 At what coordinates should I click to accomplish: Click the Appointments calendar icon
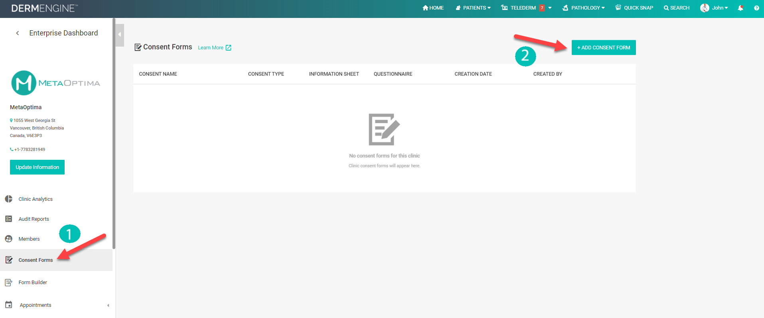click(9, 305)
